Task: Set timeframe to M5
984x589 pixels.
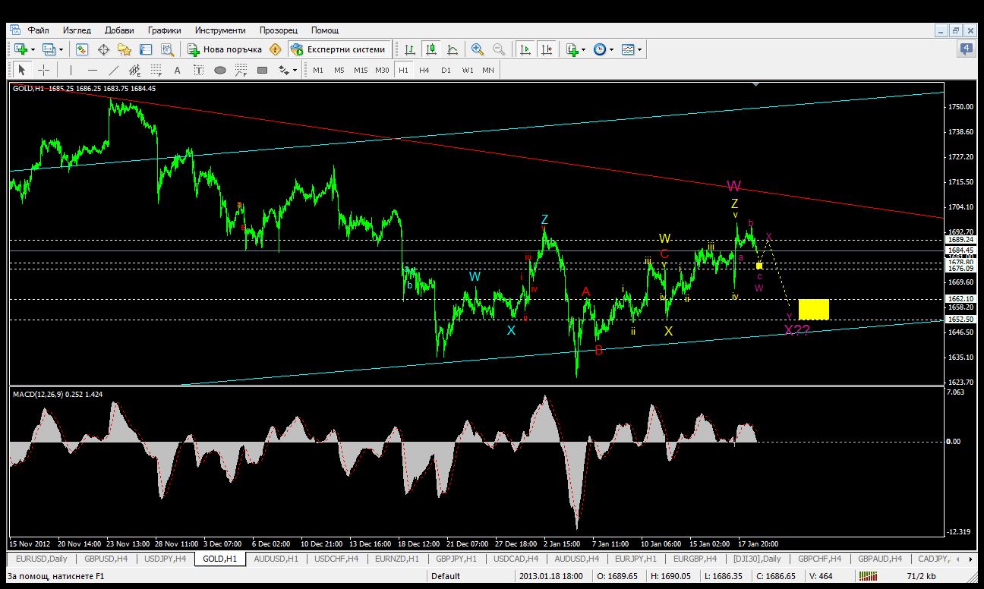Action: 339,70
